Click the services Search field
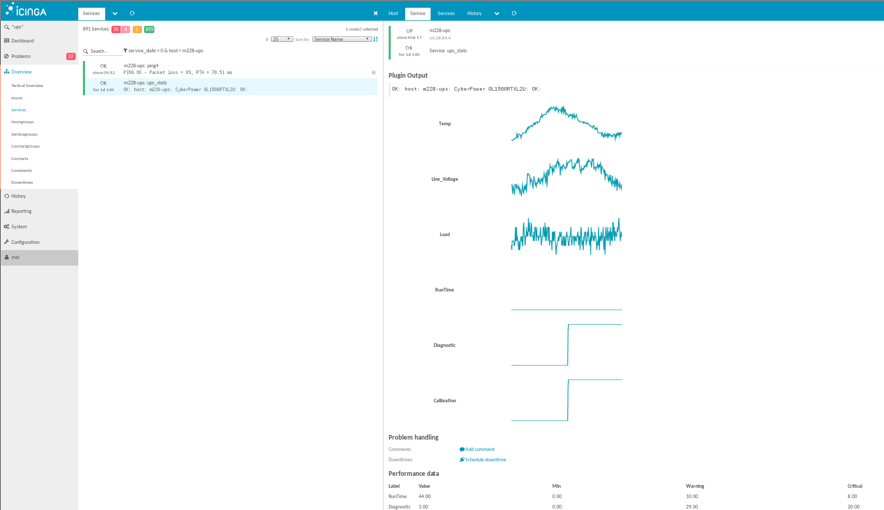The height and width of the screenshot is (510, 884). [103, 51]
